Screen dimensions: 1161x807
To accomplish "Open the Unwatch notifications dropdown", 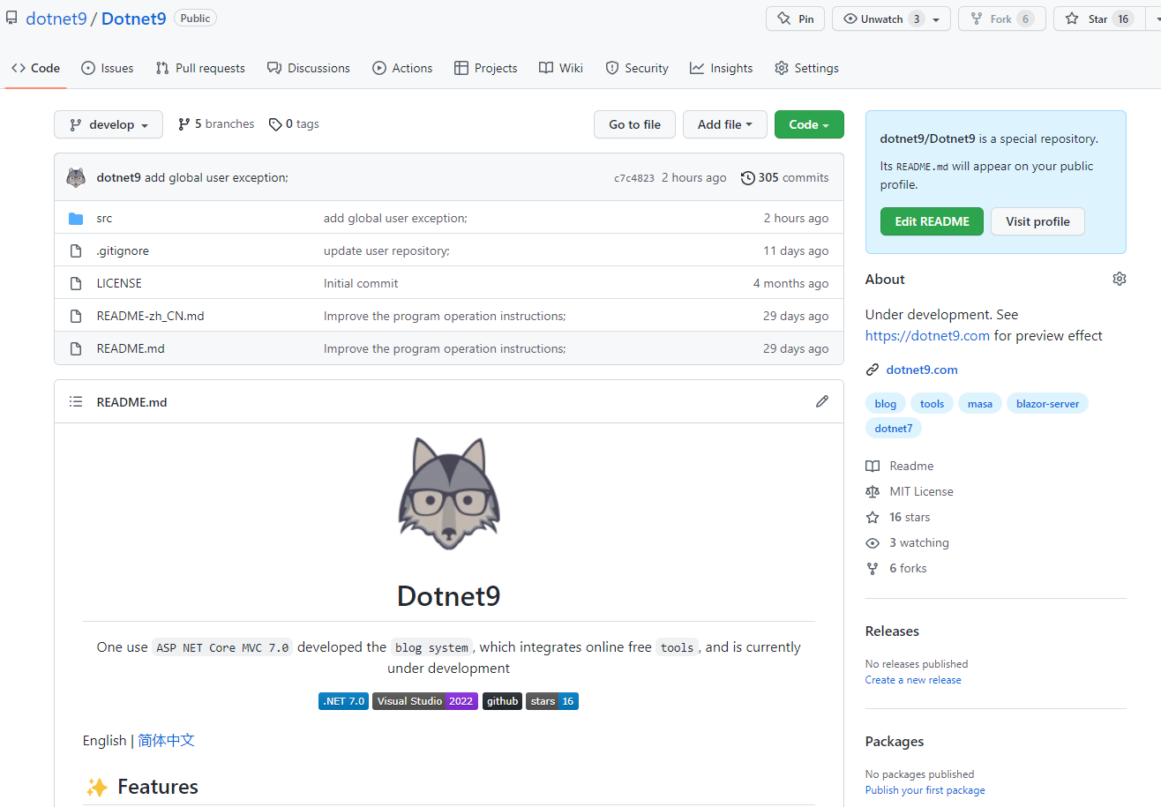I will tap(891, 19).
